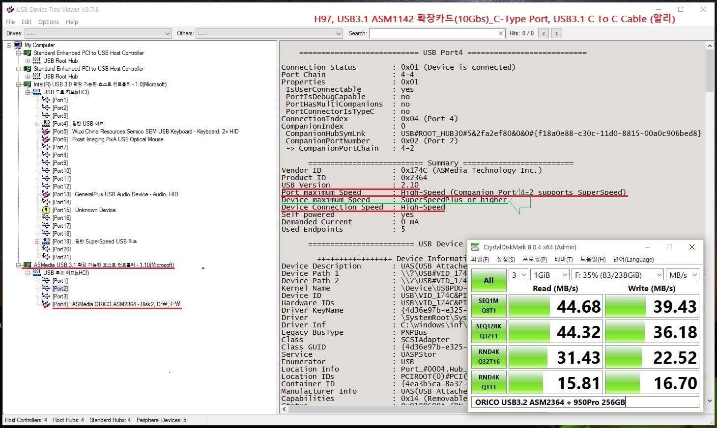Click the Intel USB 3.0 host controller chip icon

(x=28, y=84)
